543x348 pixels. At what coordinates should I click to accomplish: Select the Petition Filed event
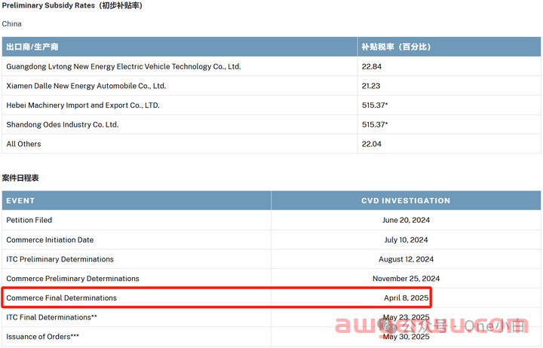(x=29, y=220)
